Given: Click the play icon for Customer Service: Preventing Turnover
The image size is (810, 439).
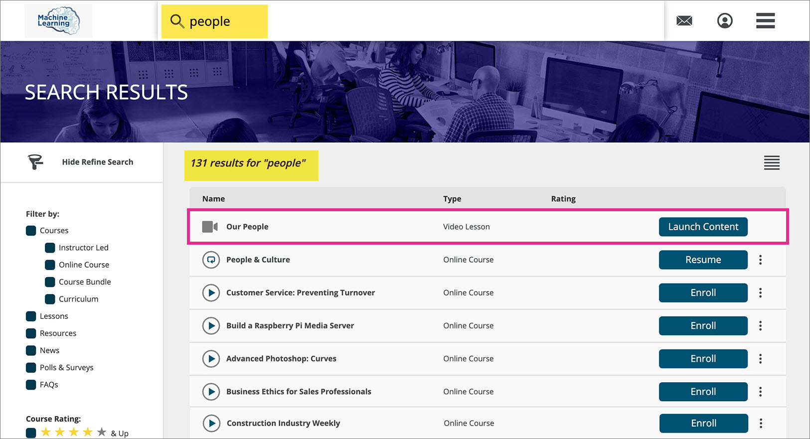Looking at the screenshot, I should click(x=211, y=293).
